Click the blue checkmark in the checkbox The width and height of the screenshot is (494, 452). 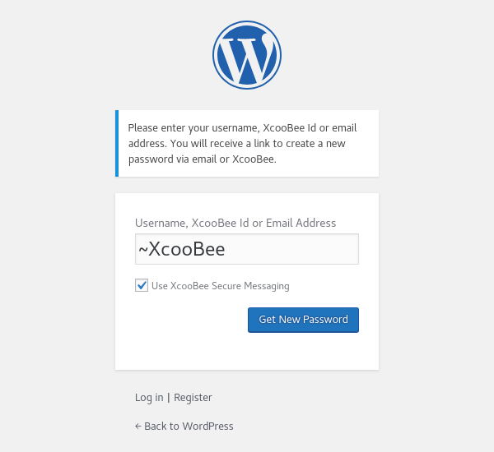(x=142, y=285)
